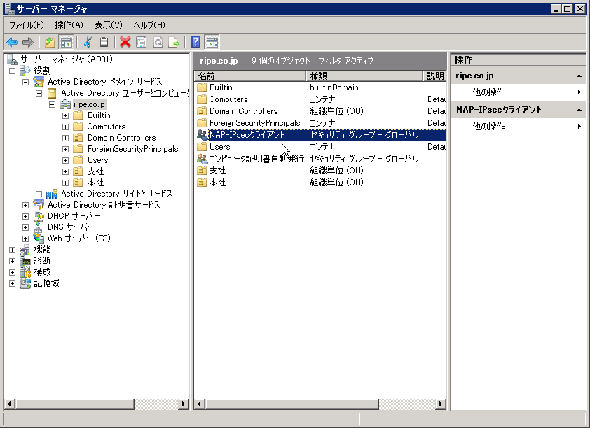Screen dimensions: 590x428
Task: Click the Export list toolbar icon
Action: [174, 43]
